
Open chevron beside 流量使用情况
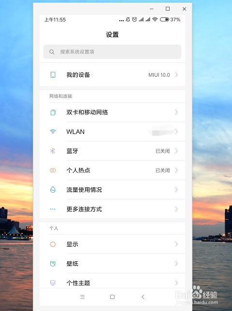176,190
